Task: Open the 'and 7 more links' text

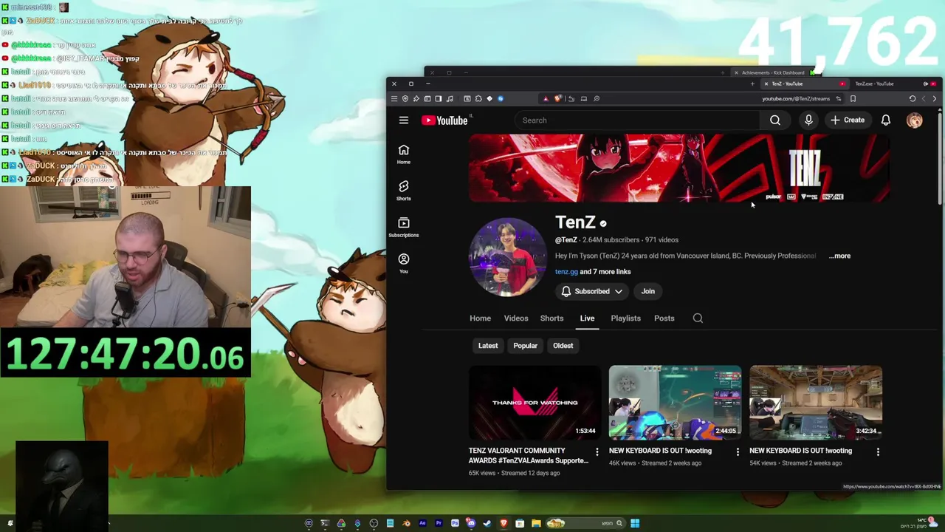Action: [x=605, y=271]
